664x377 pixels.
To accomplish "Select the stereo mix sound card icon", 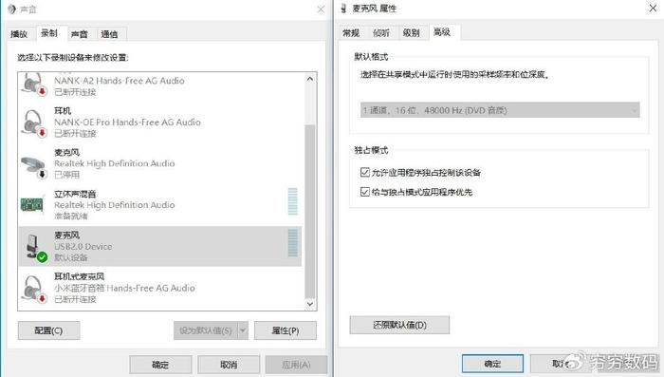I will (32, 205).
